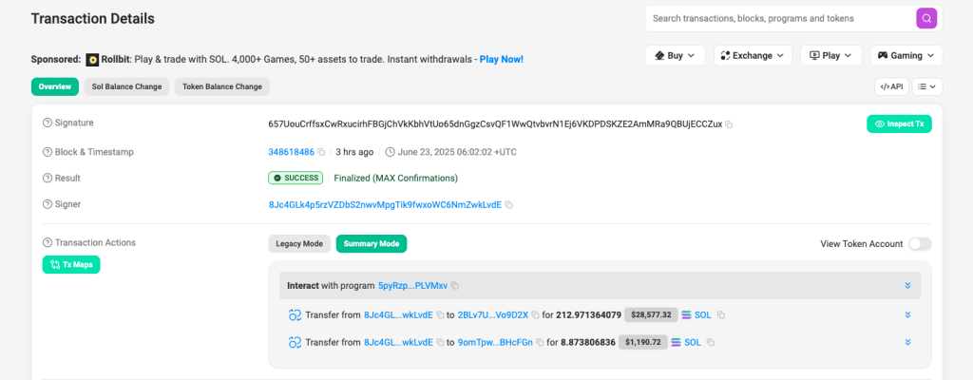
Task: Click the Inspect Tx button
Action: tap(899, 124)
